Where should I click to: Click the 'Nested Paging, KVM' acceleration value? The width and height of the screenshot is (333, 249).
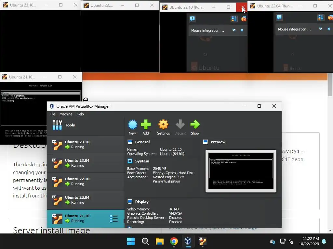click(x=168, y=177)
